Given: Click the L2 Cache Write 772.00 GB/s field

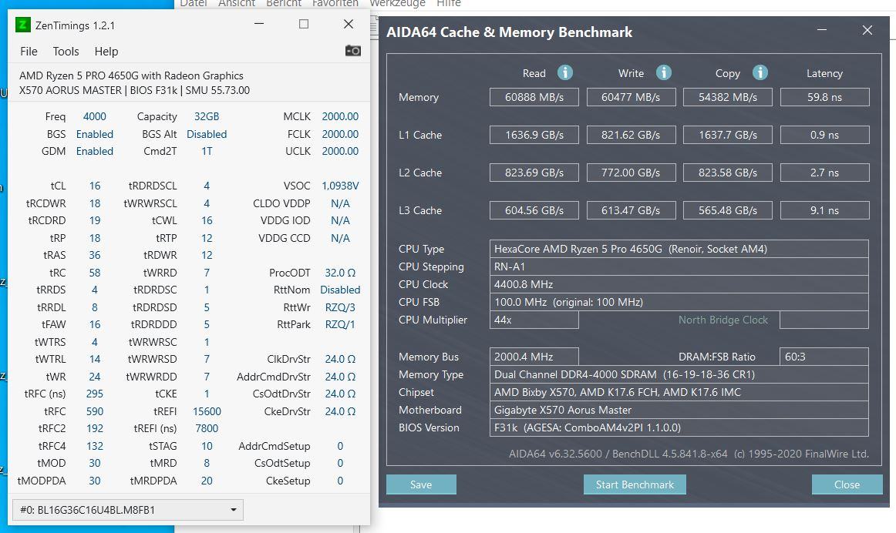Looking at the screenshot, I should (x=631, y=173).
